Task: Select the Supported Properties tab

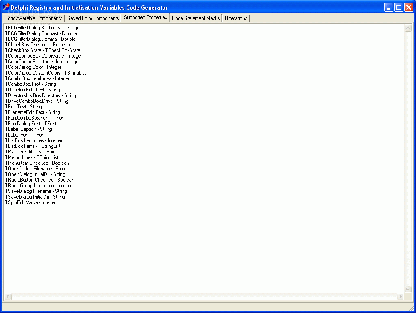Action: coord(146,17)
